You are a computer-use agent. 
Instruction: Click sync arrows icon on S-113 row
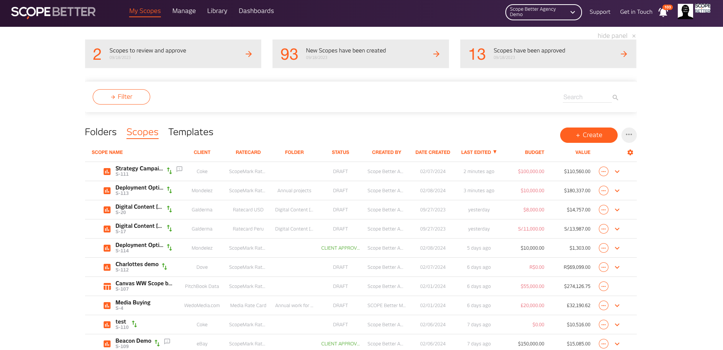click(169, 190)
